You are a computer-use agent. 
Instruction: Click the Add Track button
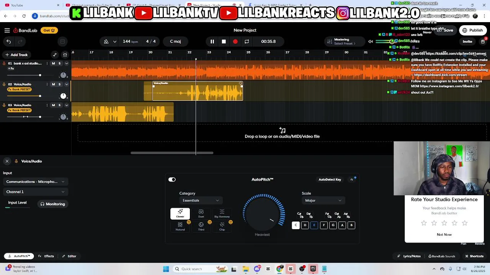[x=16, y=55]
